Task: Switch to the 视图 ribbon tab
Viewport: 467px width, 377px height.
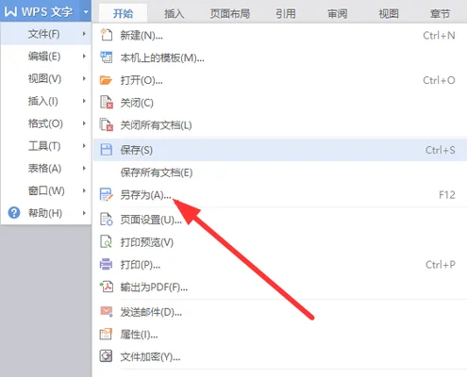Action: (389, 13)
